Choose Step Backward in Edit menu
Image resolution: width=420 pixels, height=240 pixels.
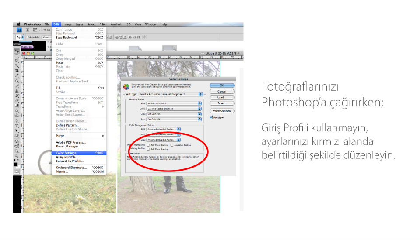pyautogui.click(x=79, y=38)
